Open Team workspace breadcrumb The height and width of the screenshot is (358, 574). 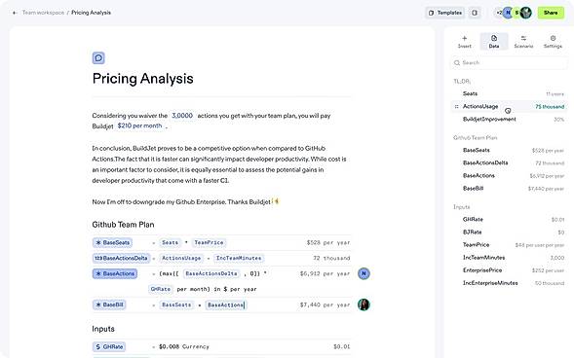(43, 13)
